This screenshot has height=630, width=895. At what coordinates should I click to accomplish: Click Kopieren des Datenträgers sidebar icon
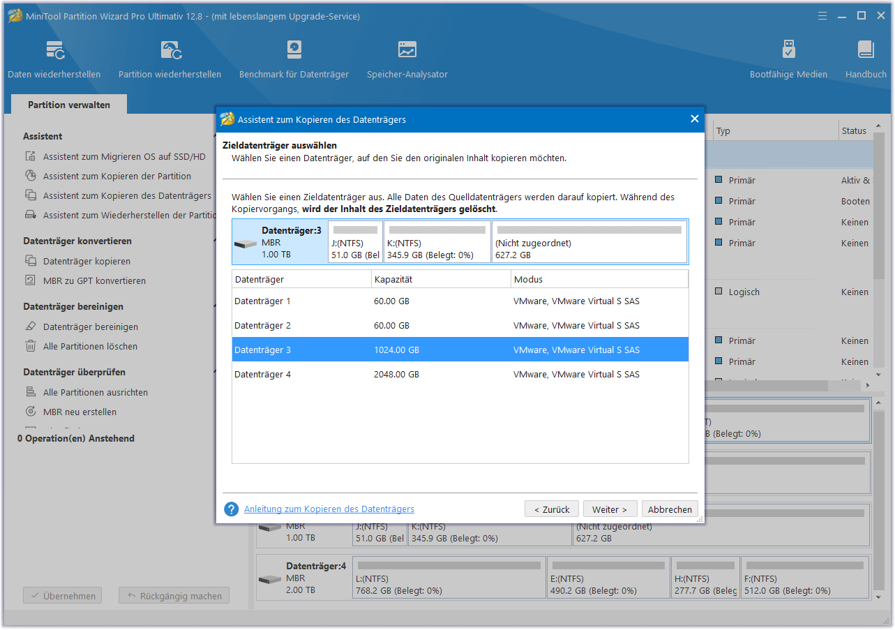click(x=31, y=195)
